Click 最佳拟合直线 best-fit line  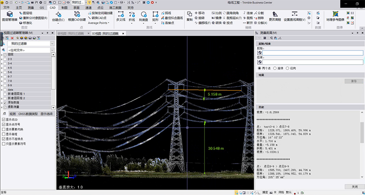[x=172, y=18]
